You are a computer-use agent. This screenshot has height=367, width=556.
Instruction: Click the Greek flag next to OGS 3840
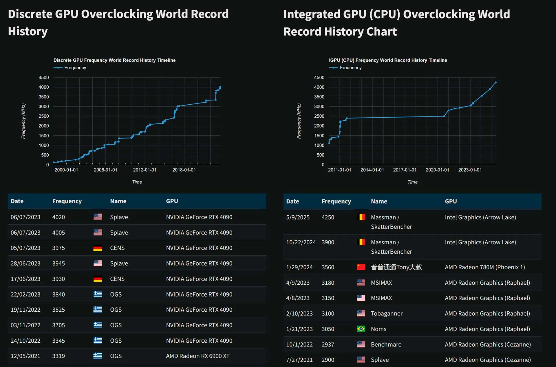point(98,294)
